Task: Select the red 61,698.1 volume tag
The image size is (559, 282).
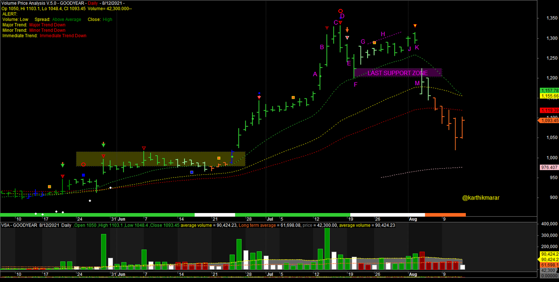Action: pos(548,264)
